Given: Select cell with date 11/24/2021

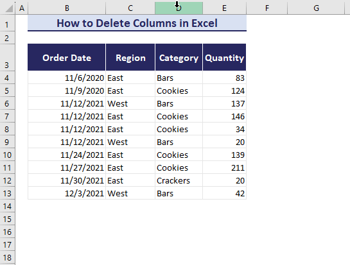Looking at the screenshot, I should point(67,155).
